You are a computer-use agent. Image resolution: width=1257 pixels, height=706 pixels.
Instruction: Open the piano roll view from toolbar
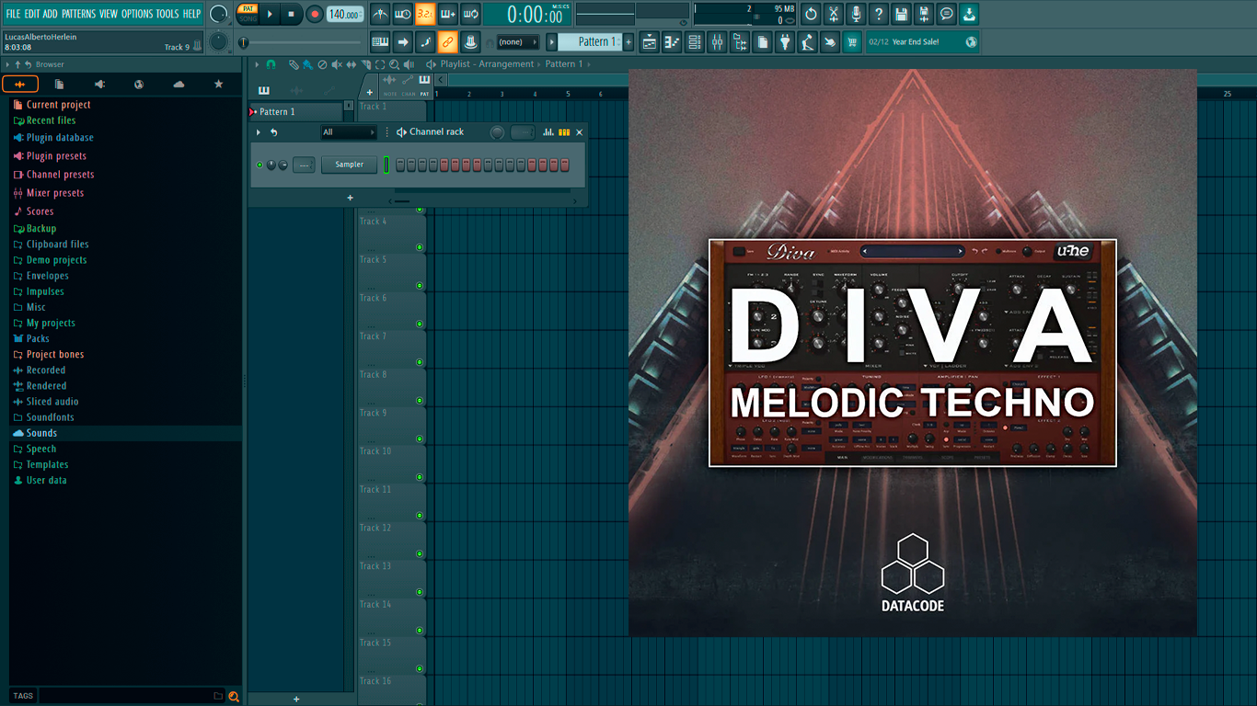pos(672,42)
